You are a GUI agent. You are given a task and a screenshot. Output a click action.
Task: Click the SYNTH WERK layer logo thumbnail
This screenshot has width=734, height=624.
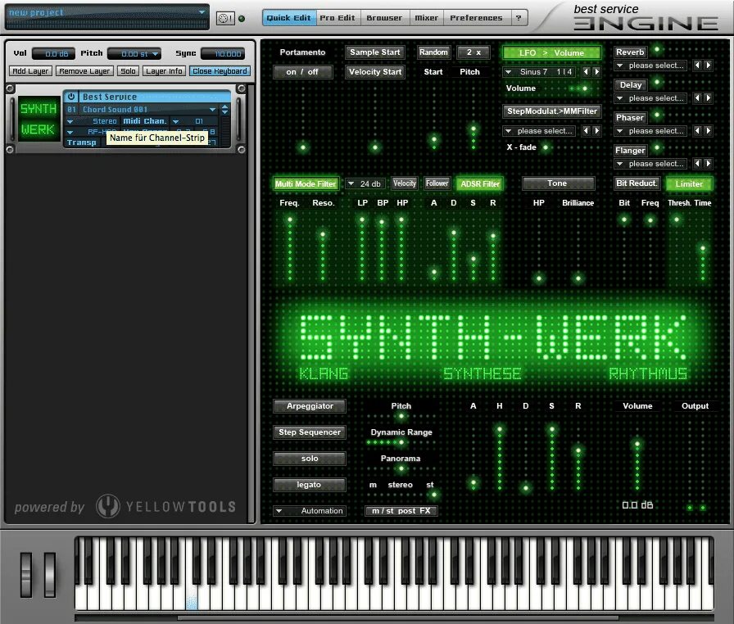click(x=38, y=120)
